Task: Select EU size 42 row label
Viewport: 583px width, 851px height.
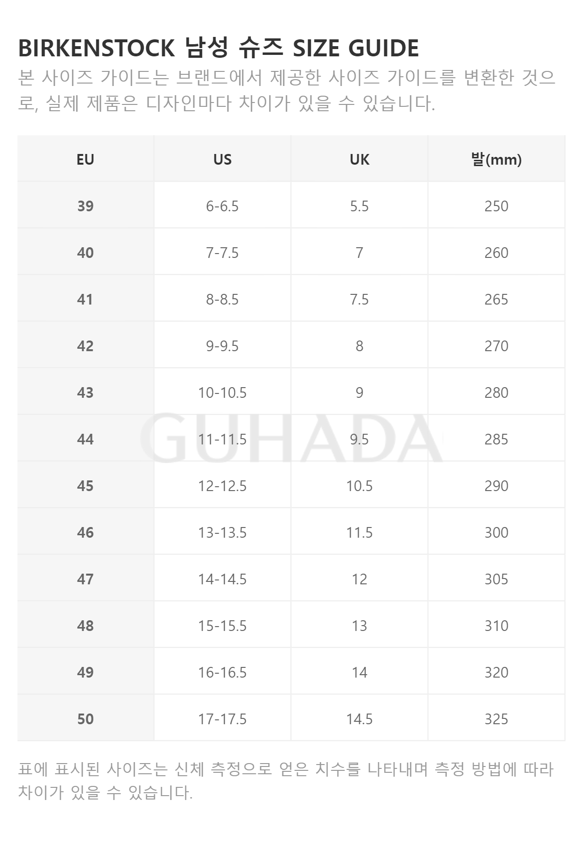Action: [x=86, y=345]
